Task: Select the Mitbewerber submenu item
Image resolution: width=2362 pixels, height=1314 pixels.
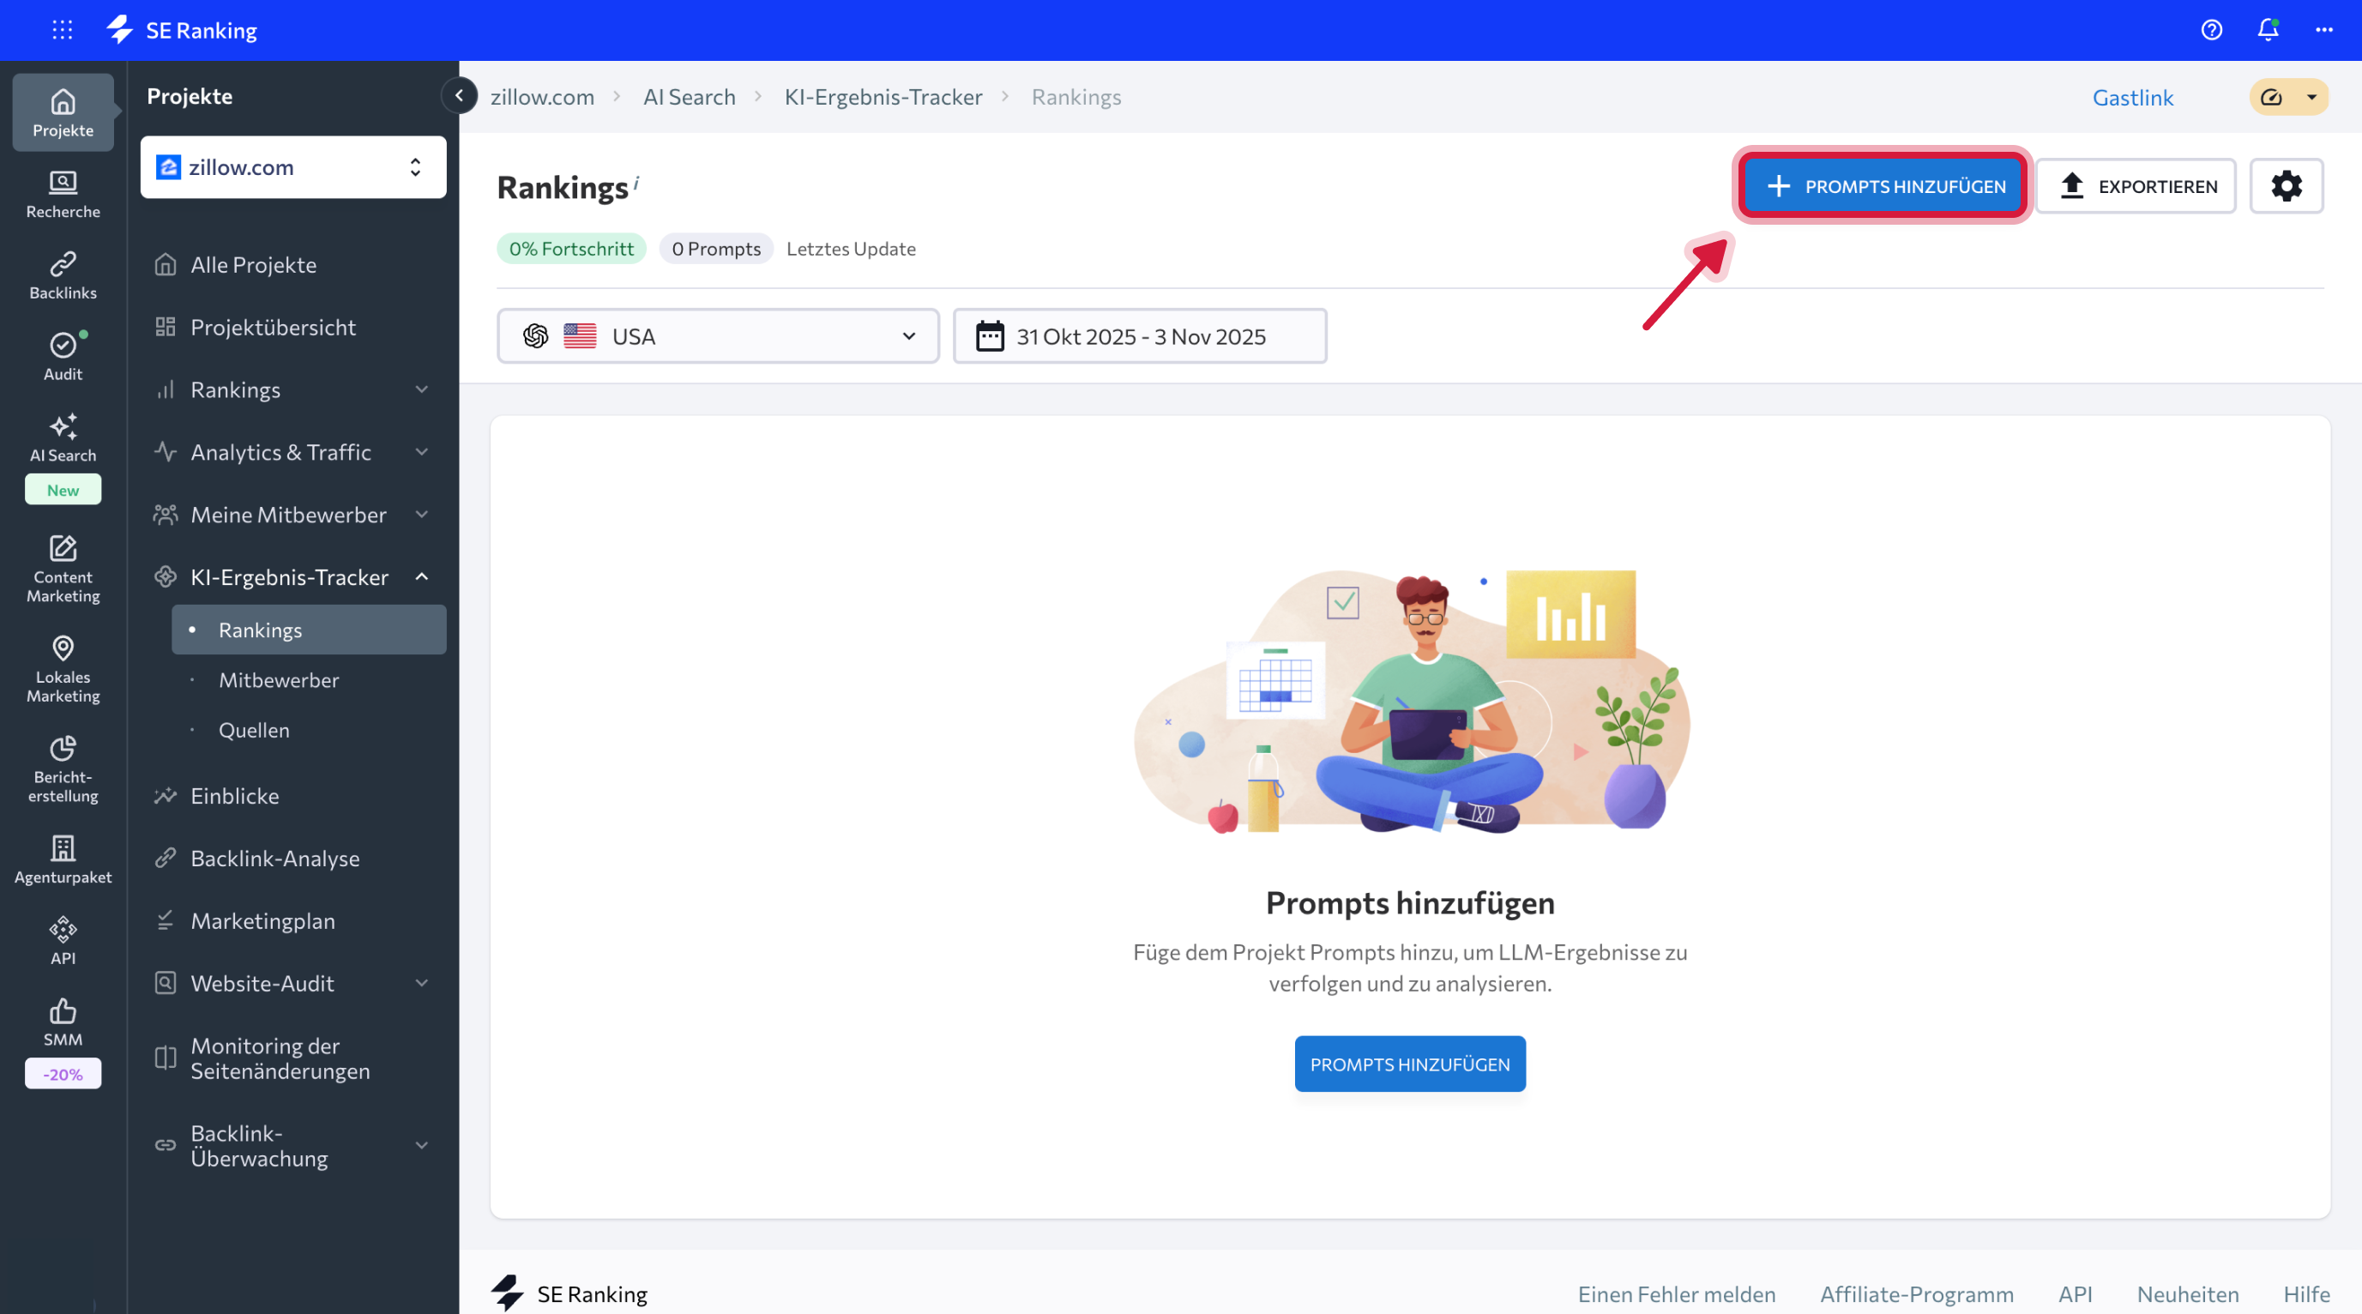Action: pyautogui.click(x=278, y=680)
